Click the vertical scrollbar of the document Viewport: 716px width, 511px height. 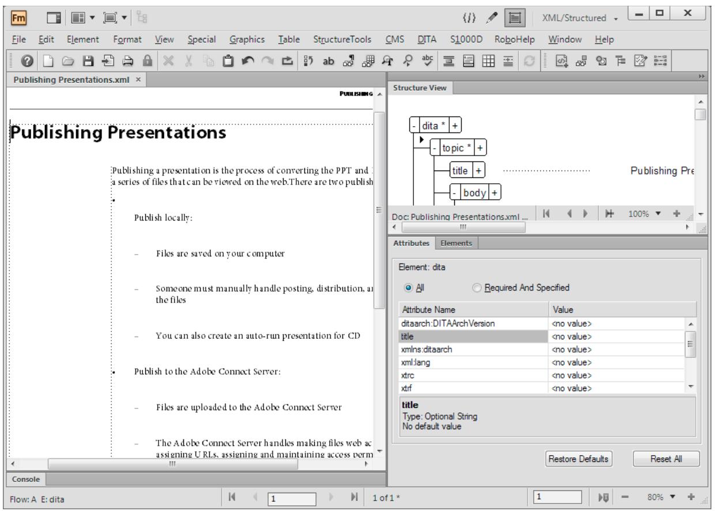[x=379, y=209]
